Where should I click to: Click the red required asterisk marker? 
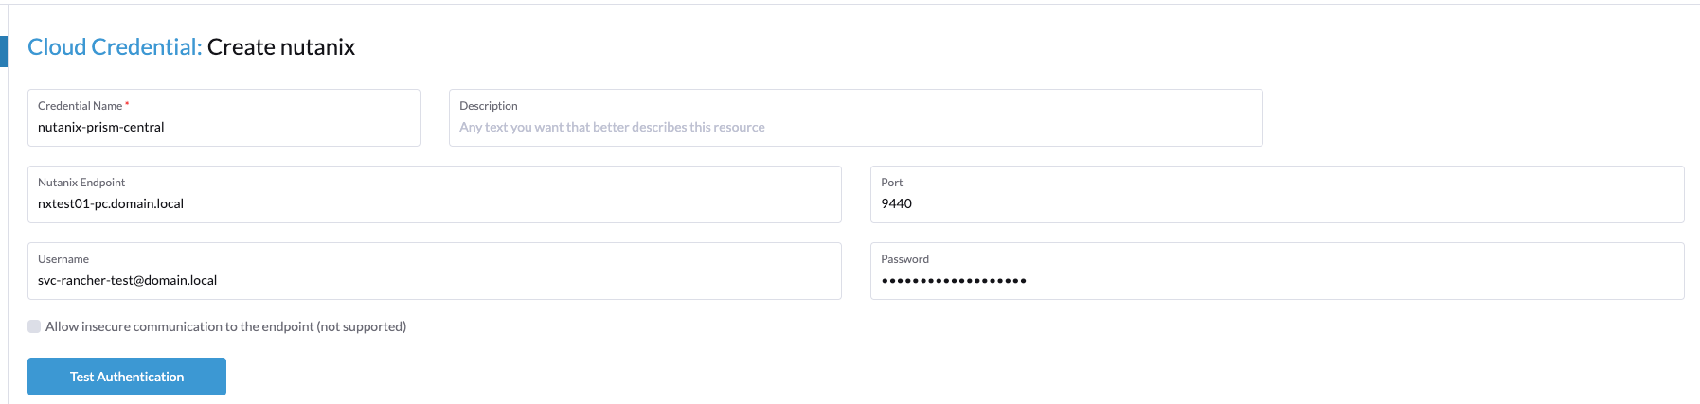[127, 104]
